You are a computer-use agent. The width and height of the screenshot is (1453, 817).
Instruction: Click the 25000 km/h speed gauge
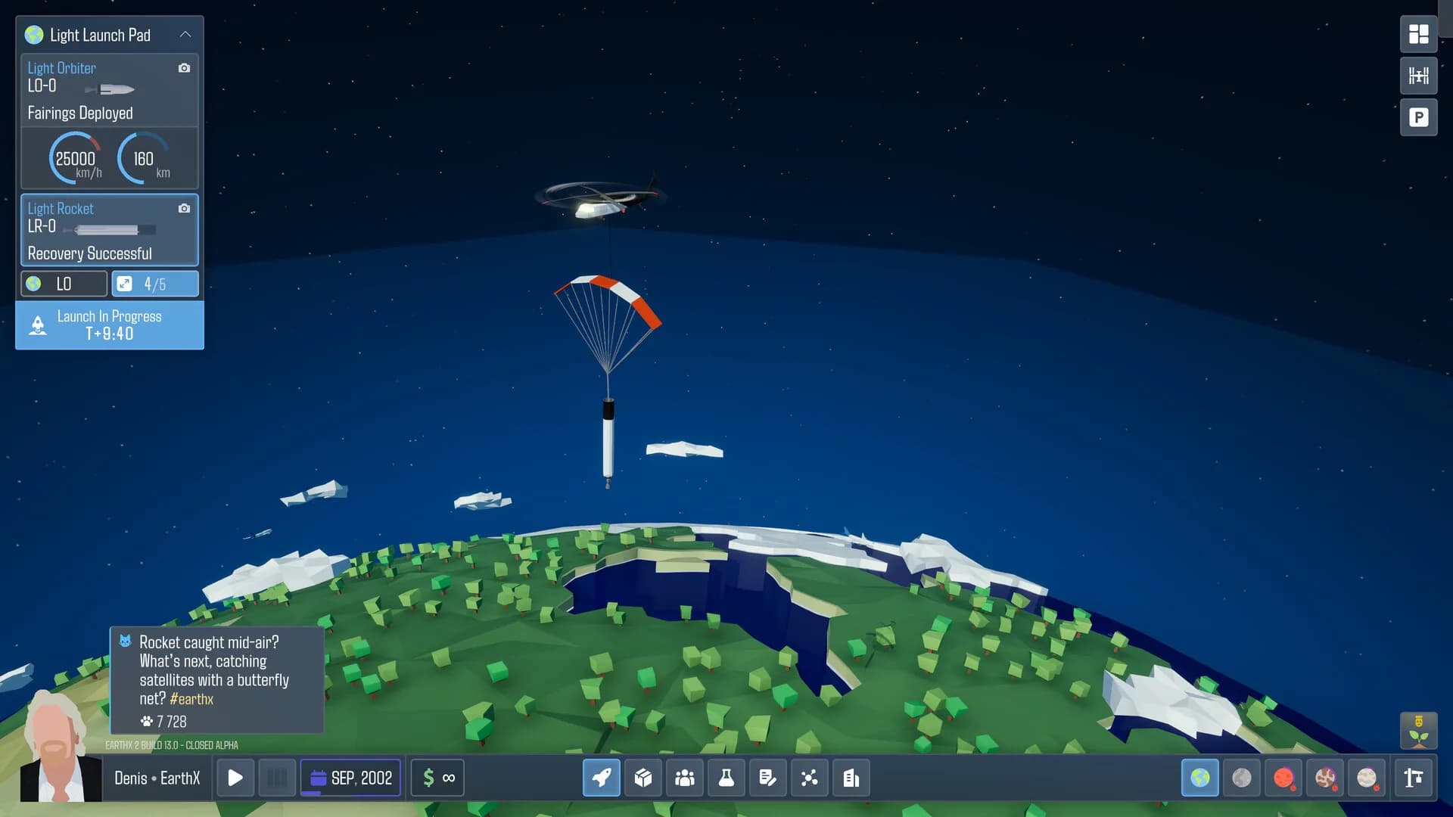(75, 158)
